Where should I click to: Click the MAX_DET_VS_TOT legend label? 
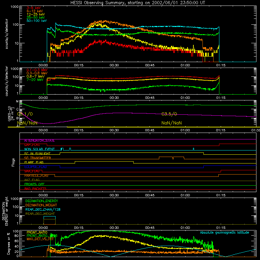pos(40,239)
